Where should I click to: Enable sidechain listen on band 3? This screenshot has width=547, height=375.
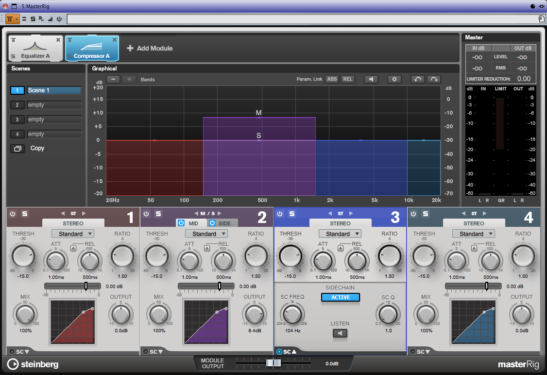pos(340,334)
